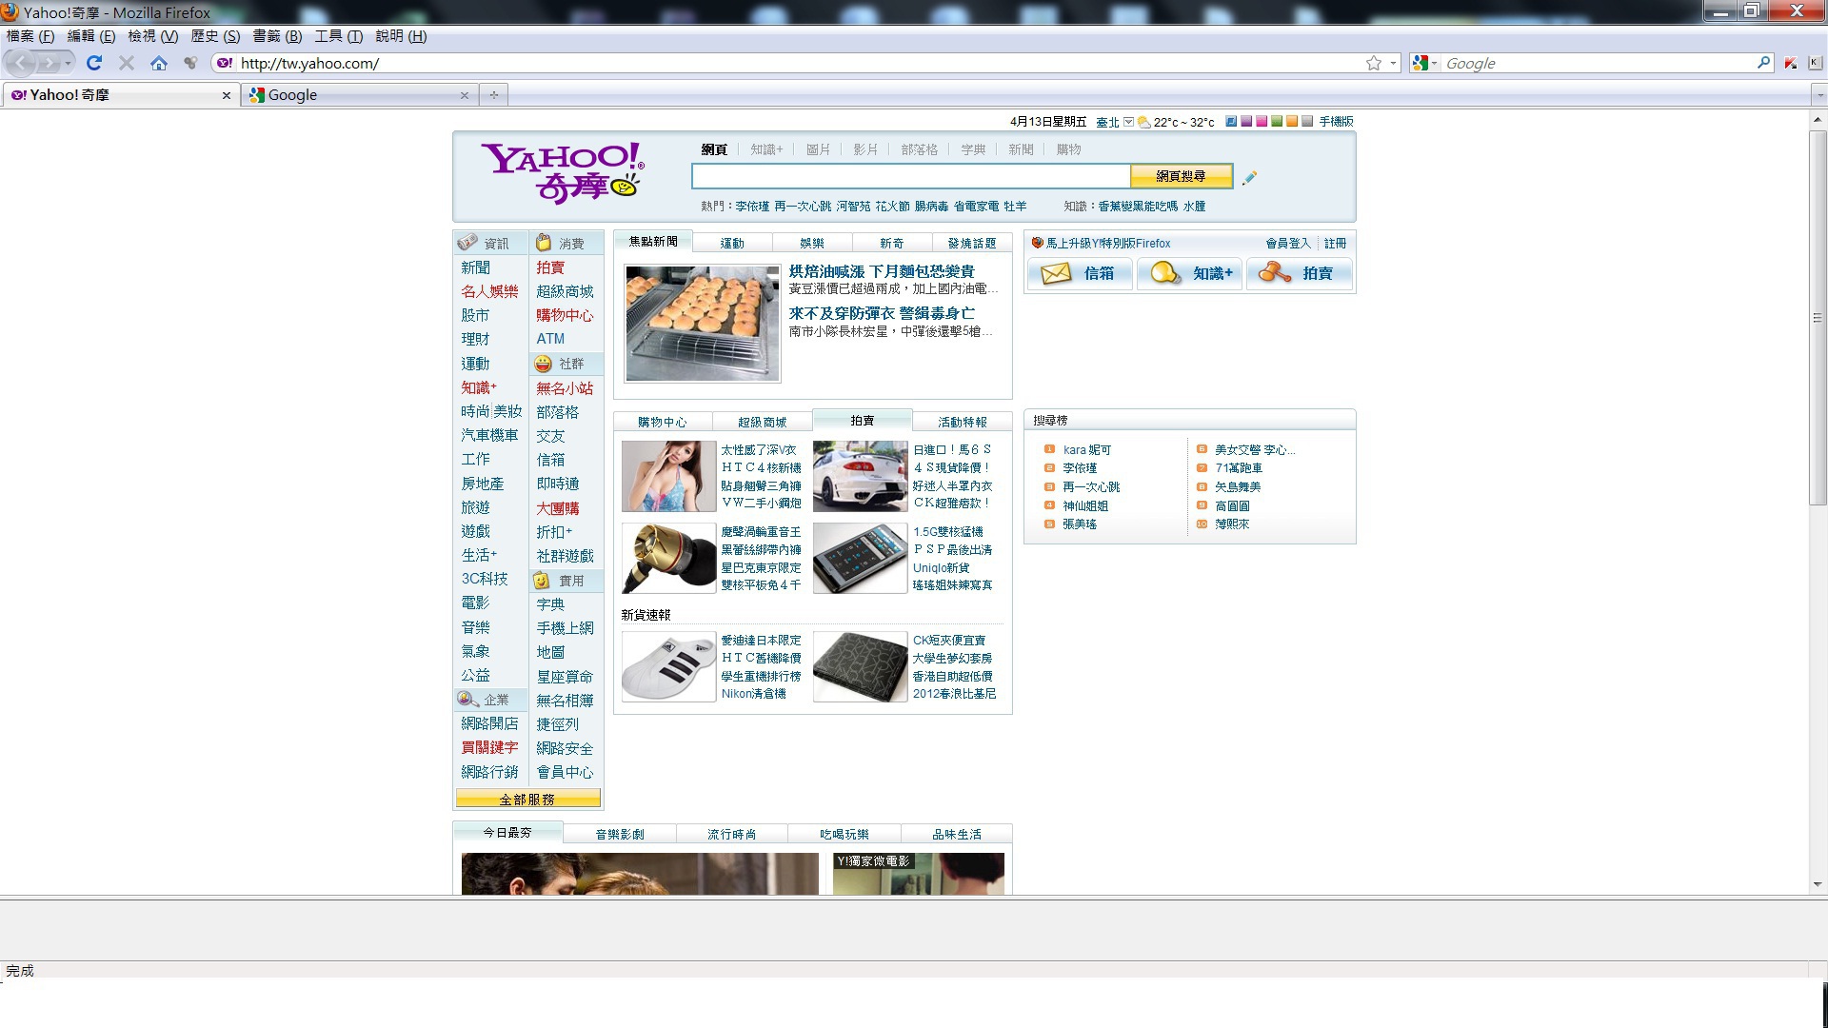Click the search magnifier icon
Screen dimensions: 1828x1028
tap(1763, 63)
